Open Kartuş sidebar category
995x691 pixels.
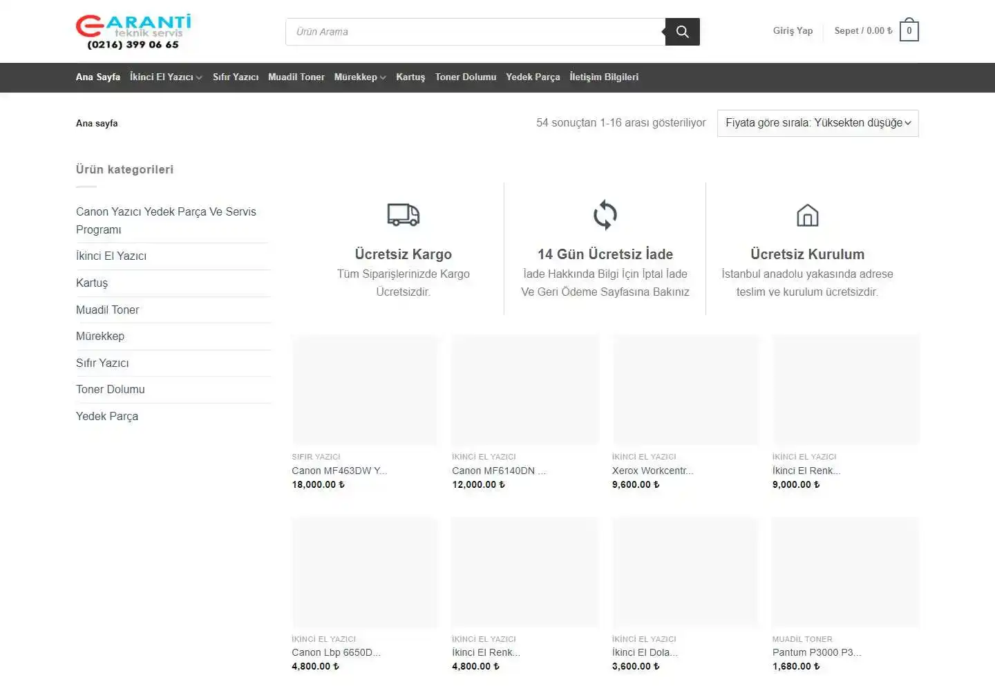click(92, 283)
